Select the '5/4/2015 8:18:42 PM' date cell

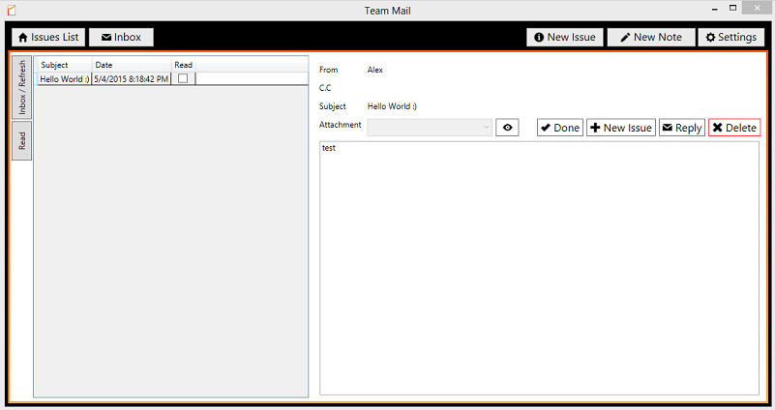[x=132, y=79]
